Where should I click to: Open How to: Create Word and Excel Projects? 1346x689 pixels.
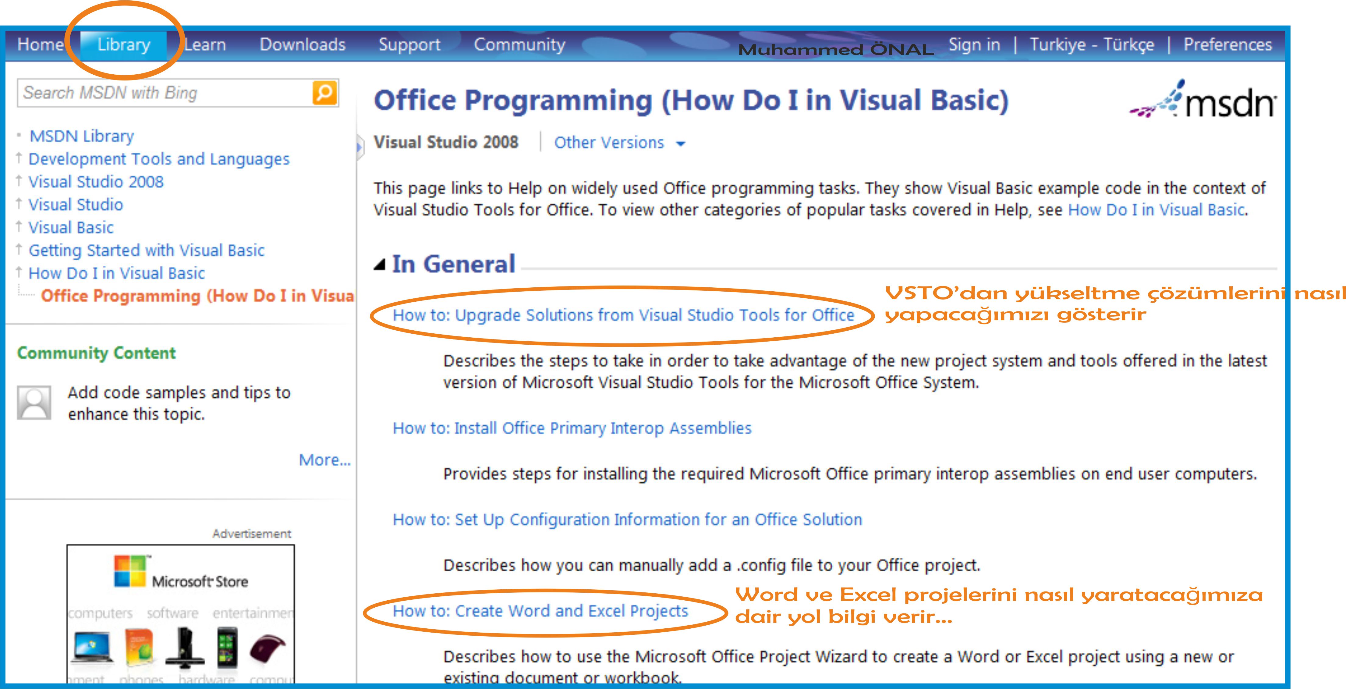tap(540, 611)
